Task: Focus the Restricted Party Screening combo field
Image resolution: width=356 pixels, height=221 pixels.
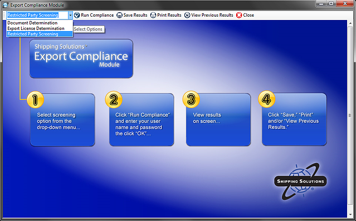Action: (x=37, y=15)
